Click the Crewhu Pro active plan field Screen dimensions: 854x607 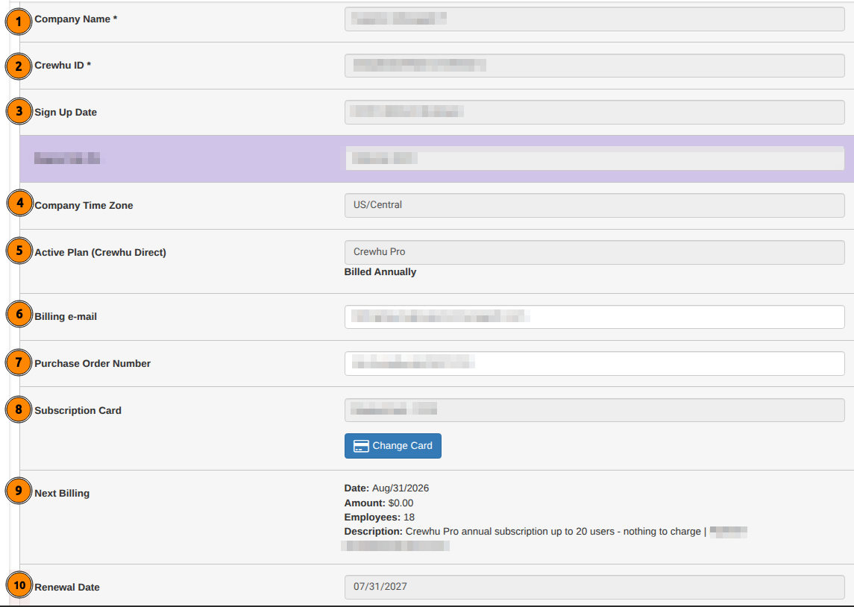click(x=594, y=252)
